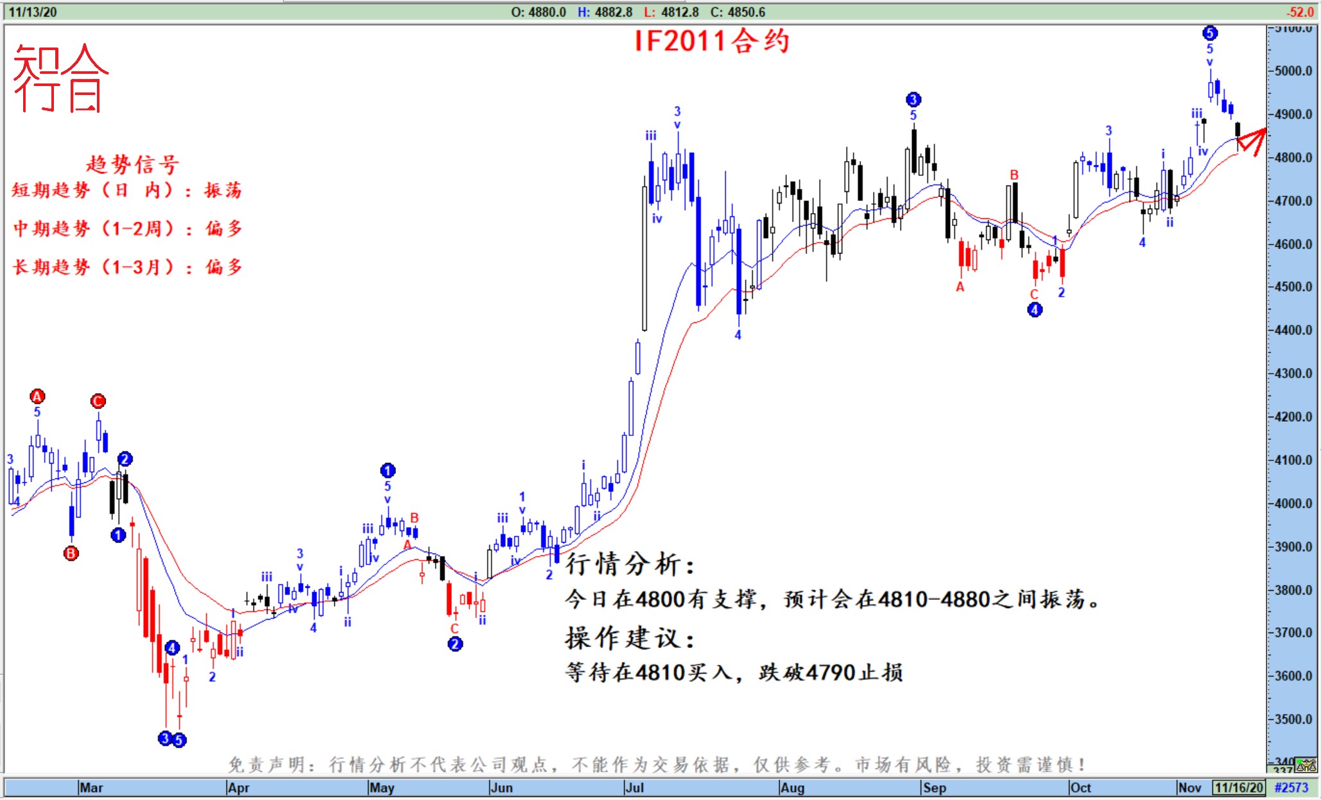Click blue circled 5 marker at chart top-right
Screen dimensions: 1321x800
[x=1210, y=33]
